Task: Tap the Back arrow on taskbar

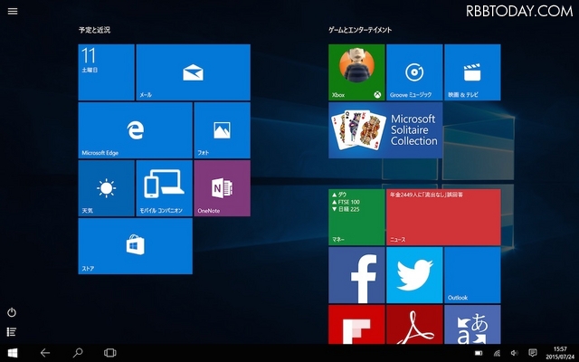Action: [45, 353]
